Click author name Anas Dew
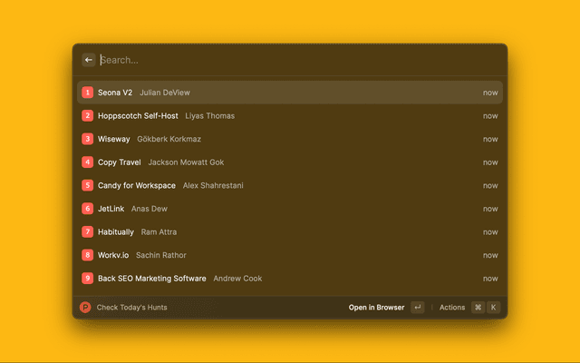The width and height of the screenshot is (580, 363). tap(150, 209)
